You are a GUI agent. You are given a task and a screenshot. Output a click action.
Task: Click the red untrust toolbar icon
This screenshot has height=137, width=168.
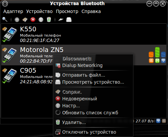(x=33, y=20)
